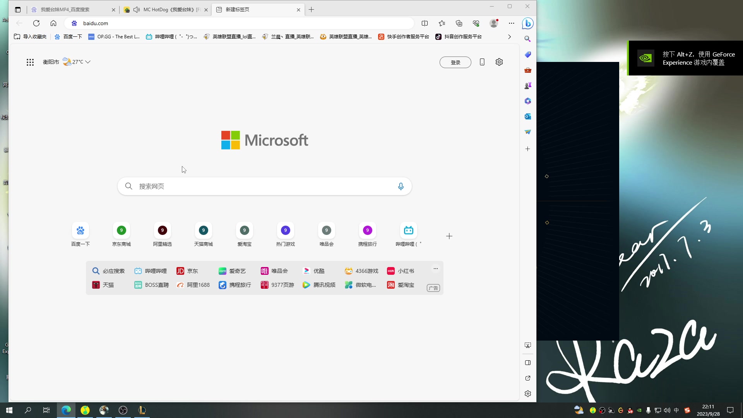This screenshot has height=418, width=743.
Task: Open the 必应搜索 link
Action: [108, 271]
